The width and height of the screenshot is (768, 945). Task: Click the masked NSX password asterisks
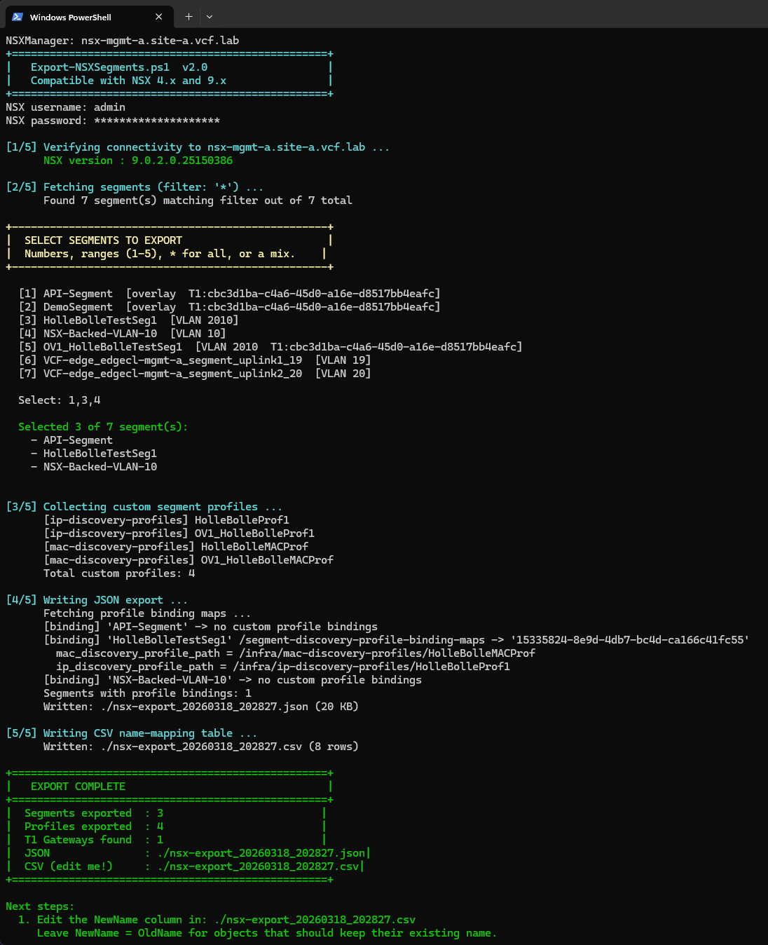coord(157,121)
